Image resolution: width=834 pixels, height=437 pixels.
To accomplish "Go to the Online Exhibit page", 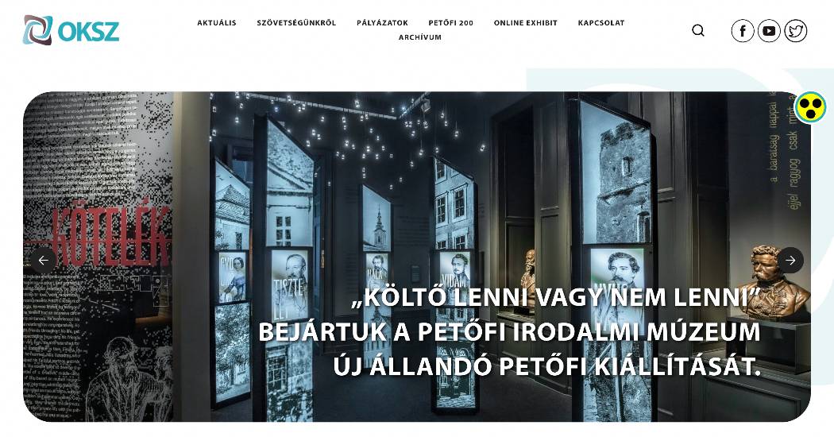I will coord(526,23).
